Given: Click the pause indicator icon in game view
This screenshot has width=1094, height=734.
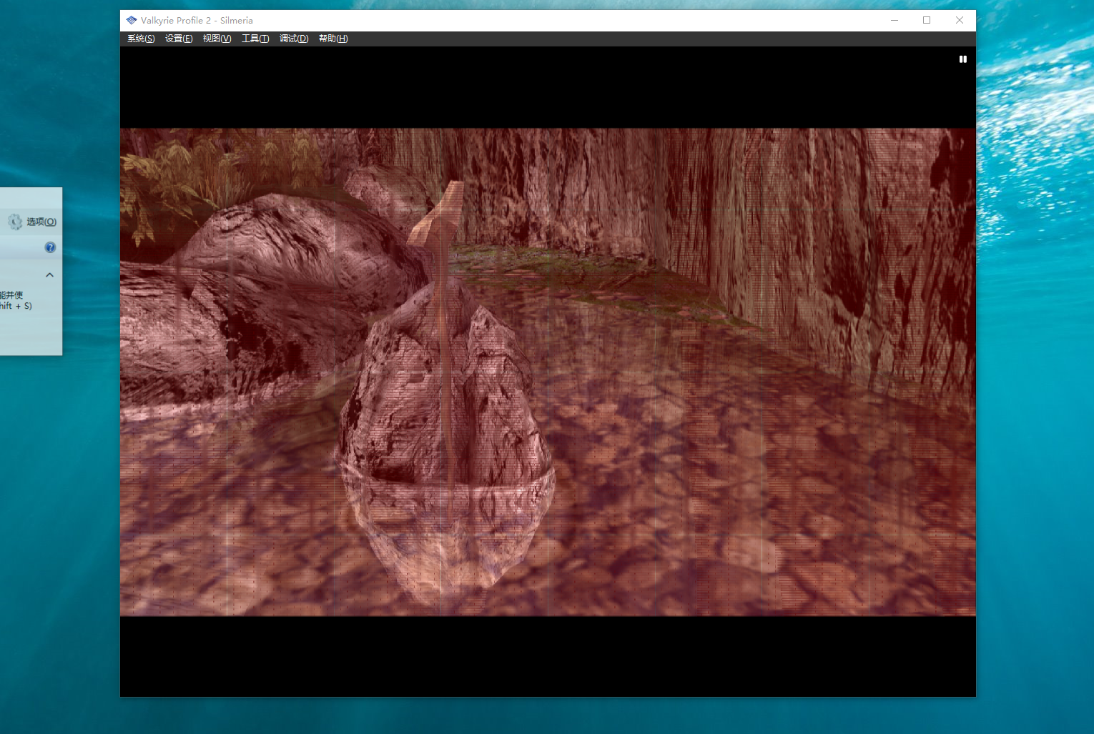Looking at the screenshot, I should click(963, 59).
